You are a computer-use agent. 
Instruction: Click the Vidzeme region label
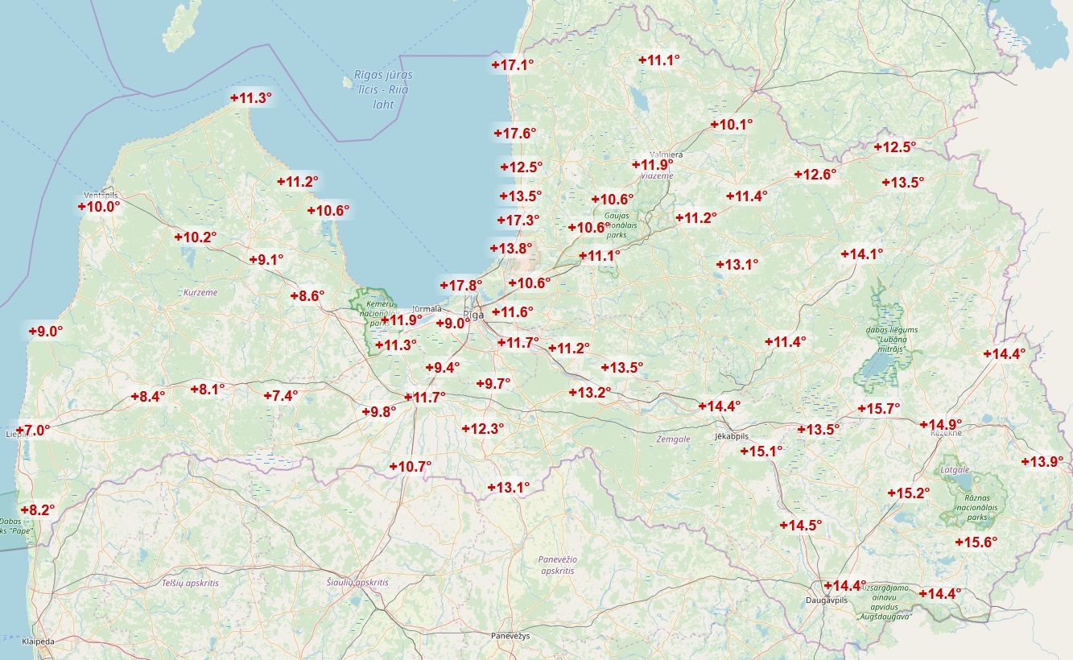point(657,175)
